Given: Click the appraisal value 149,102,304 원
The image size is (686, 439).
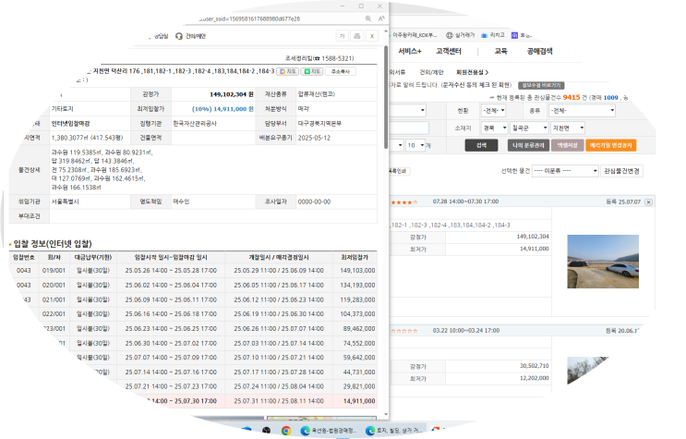Looking at the screenshot, I should click(232, 94).
